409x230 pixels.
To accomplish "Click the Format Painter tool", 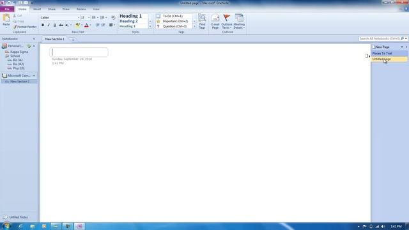I will (x=25, y=27).
